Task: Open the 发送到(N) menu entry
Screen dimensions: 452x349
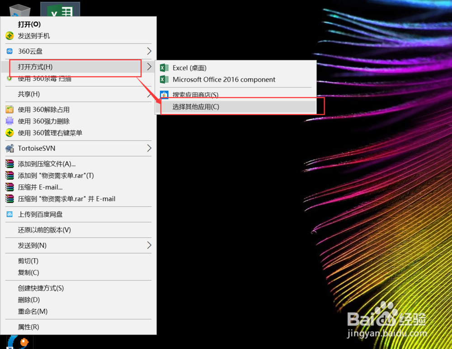Action: (78, 245)
